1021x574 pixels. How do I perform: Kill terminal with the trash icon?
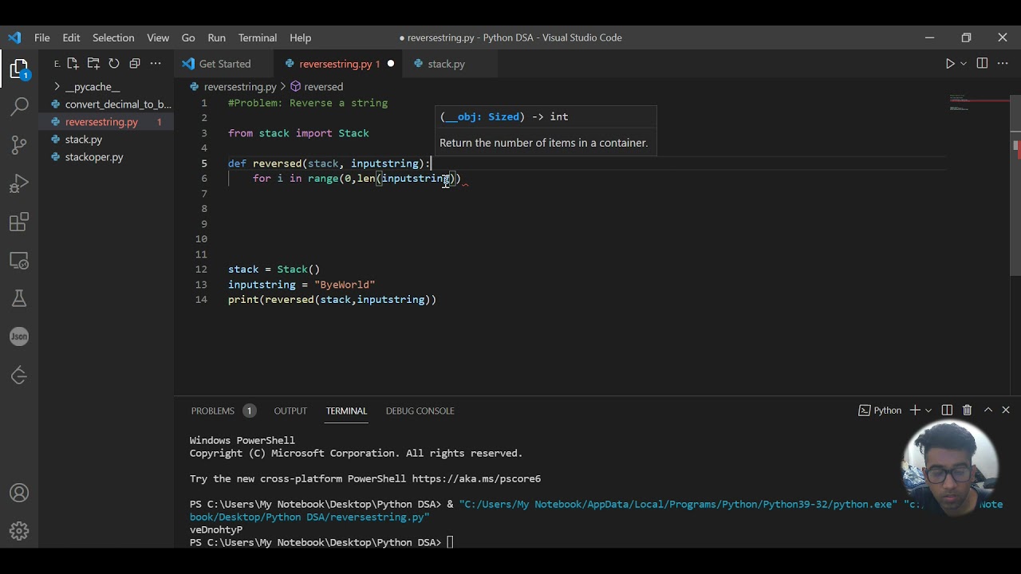point(967,411)
